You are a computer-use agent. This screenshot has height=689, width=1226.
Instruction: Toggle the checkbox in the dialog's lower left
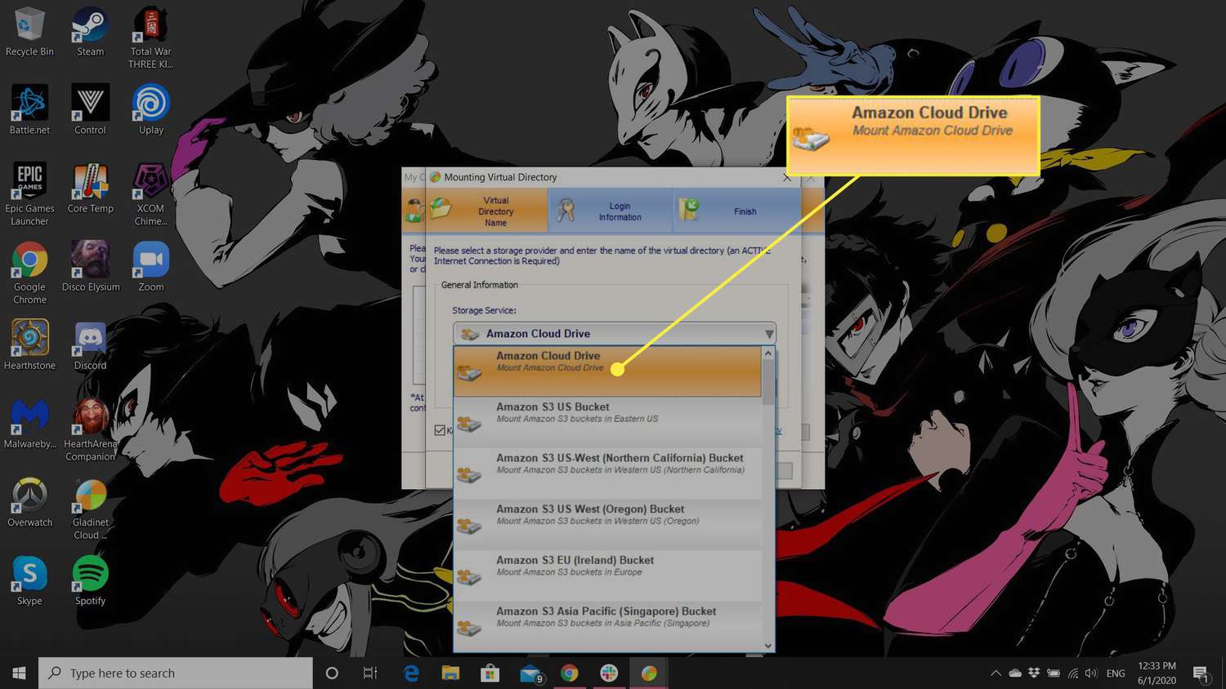click(x=440, y=430)
